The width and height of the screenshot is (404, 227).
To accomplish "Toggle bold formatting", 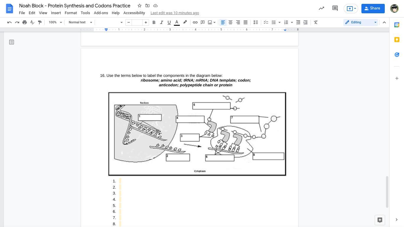I will [154, 22].
